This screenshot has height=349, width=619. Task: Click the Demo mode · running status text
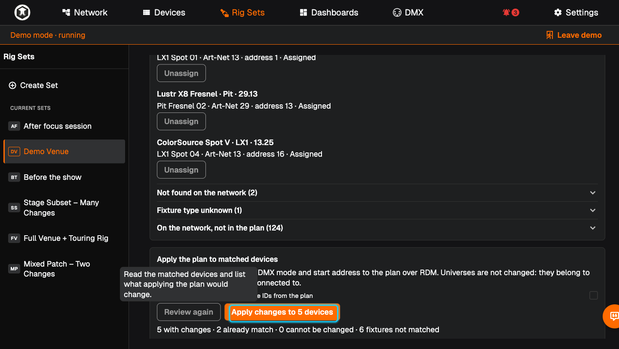tap(48, 35)
